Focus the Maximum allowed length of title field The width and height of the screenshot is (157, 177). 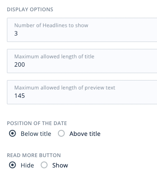coord(82,61)
